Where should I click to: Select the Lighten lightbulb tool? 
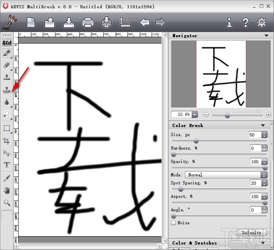point(7,114)
